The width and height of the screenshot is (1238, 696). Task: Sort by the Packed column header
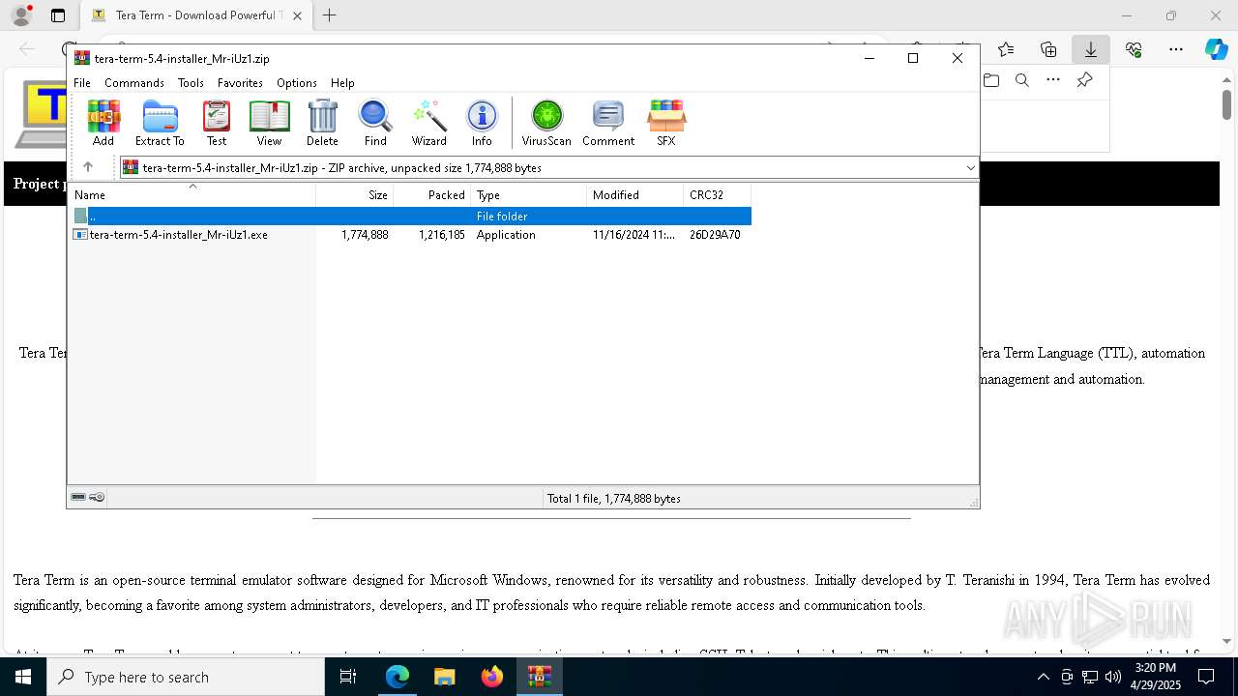(432, 194)
